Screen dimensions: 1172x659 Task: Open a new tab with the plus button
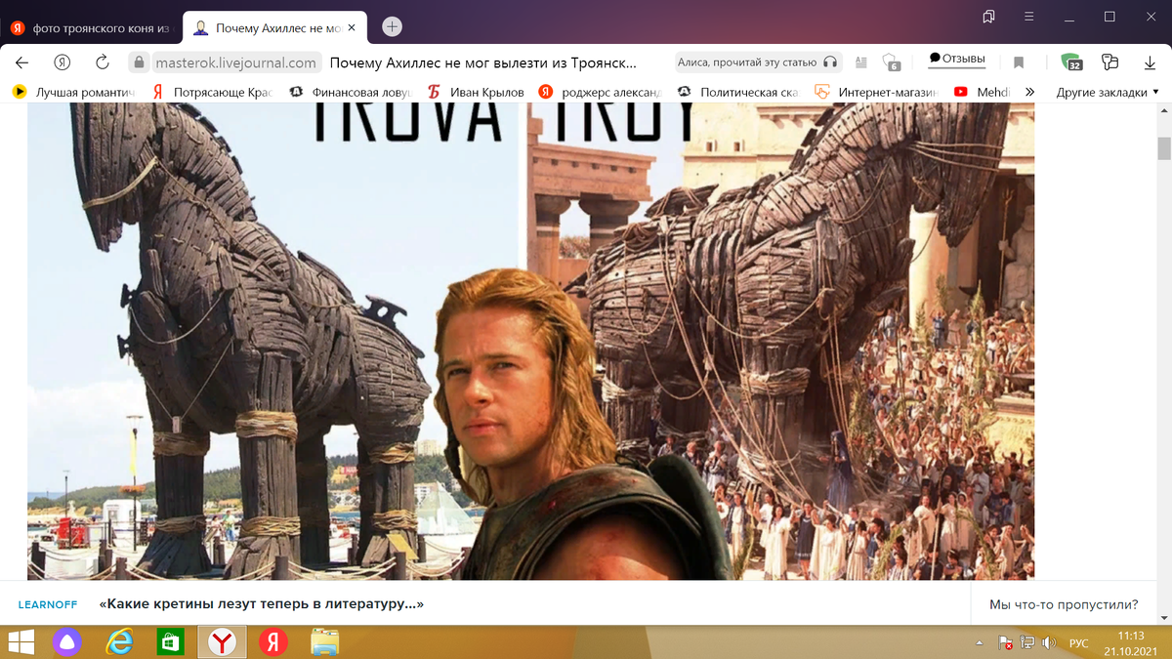(392, 26)
